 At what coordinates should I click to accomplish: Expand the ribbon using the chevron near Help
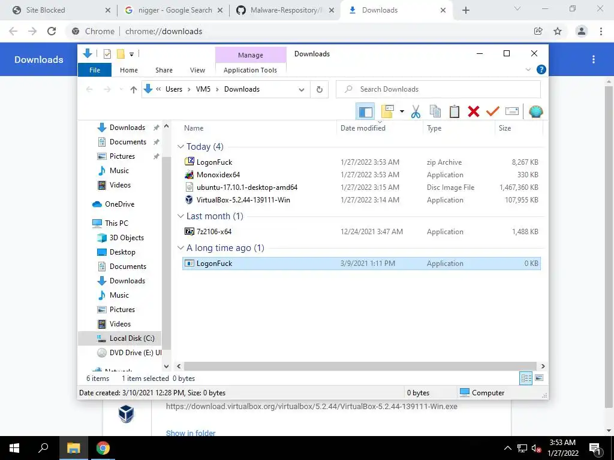coord(528,69)
